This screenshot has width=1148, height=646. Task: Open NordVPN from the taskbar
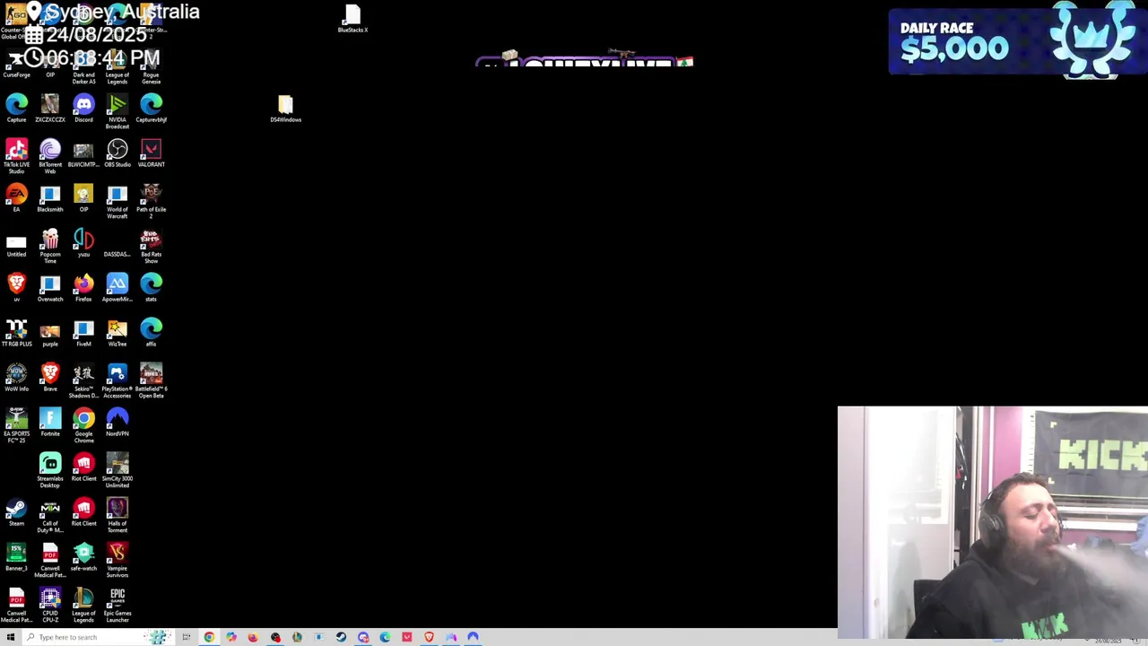473,637
